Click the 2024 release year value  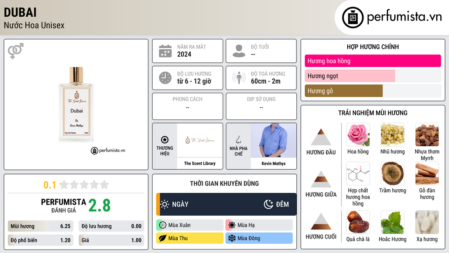tap(184, 54)
